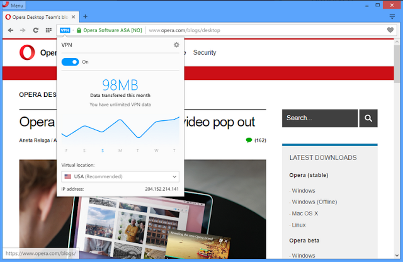Open the tab menu icon at top right
The width and height of the screenshot is (403, 262).
click(392, 17)
